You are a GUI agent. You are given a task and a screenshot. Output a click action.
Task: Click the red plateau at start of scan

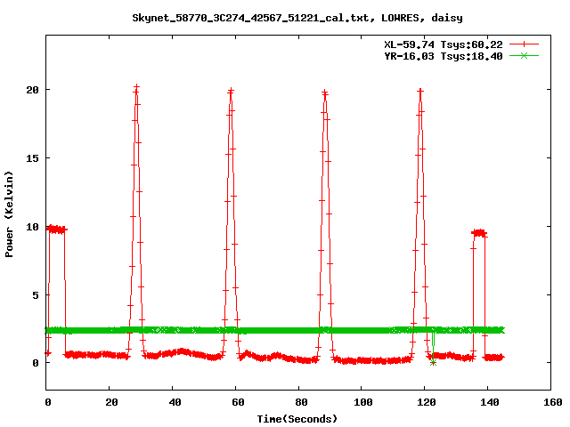(57, 230)
